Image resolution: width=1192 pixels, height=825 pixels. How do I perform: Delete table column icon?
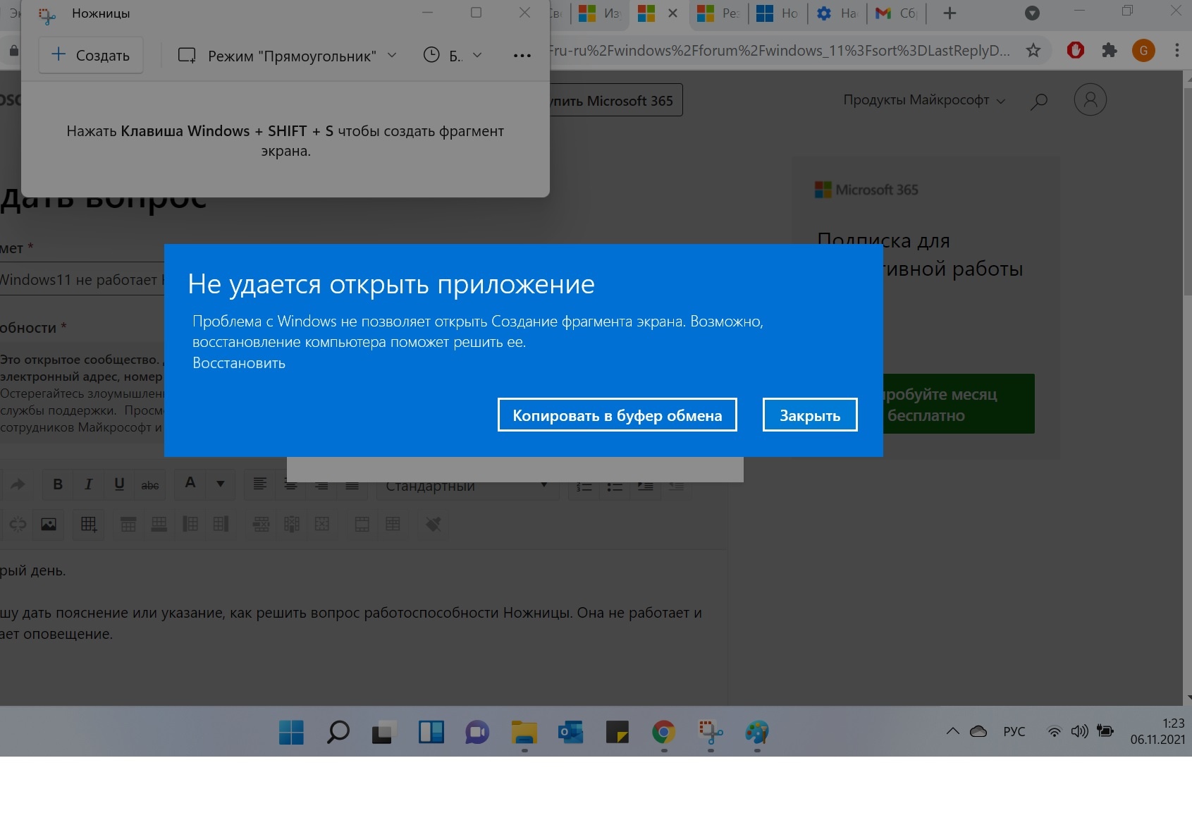click(292, 524)
